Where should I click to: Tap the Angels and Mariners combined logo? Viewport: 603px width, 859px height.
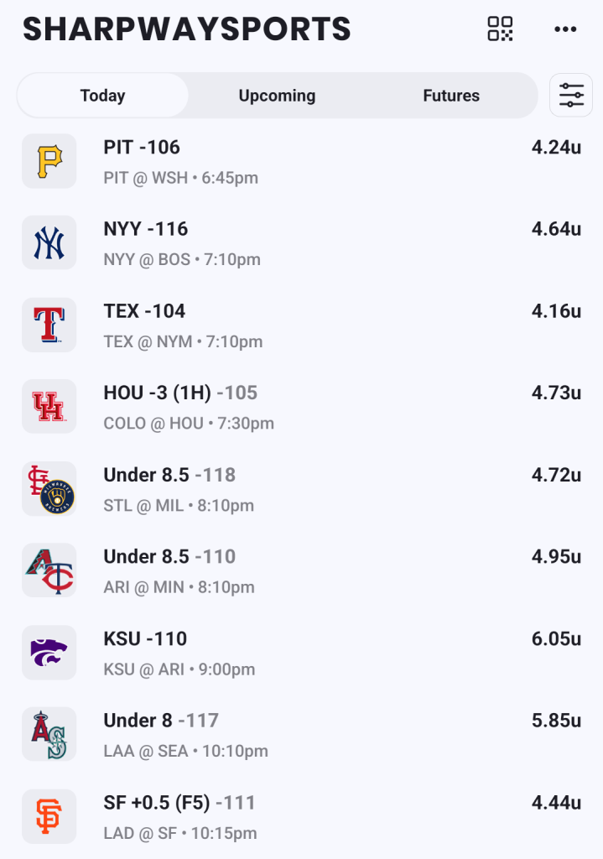point(49,734)
